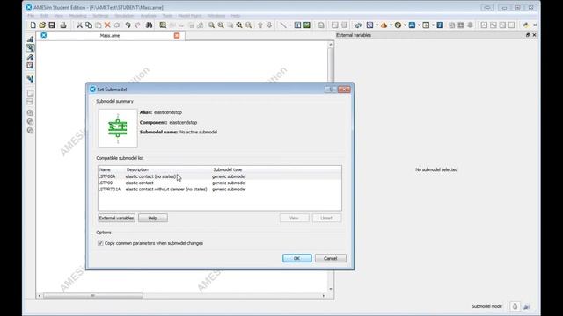Viewport: 563px width, 316px height.
Task: Click the Description column header
Action: coord(137,169)
